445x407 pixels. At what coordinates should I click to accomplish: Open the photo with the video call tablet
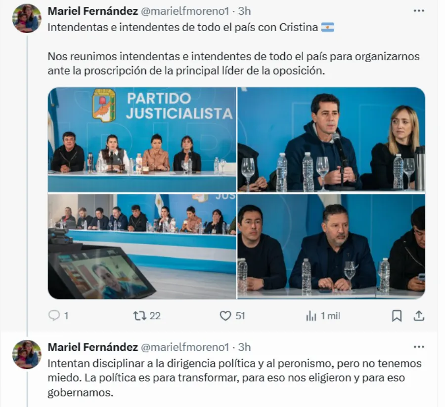click(142, 246)
